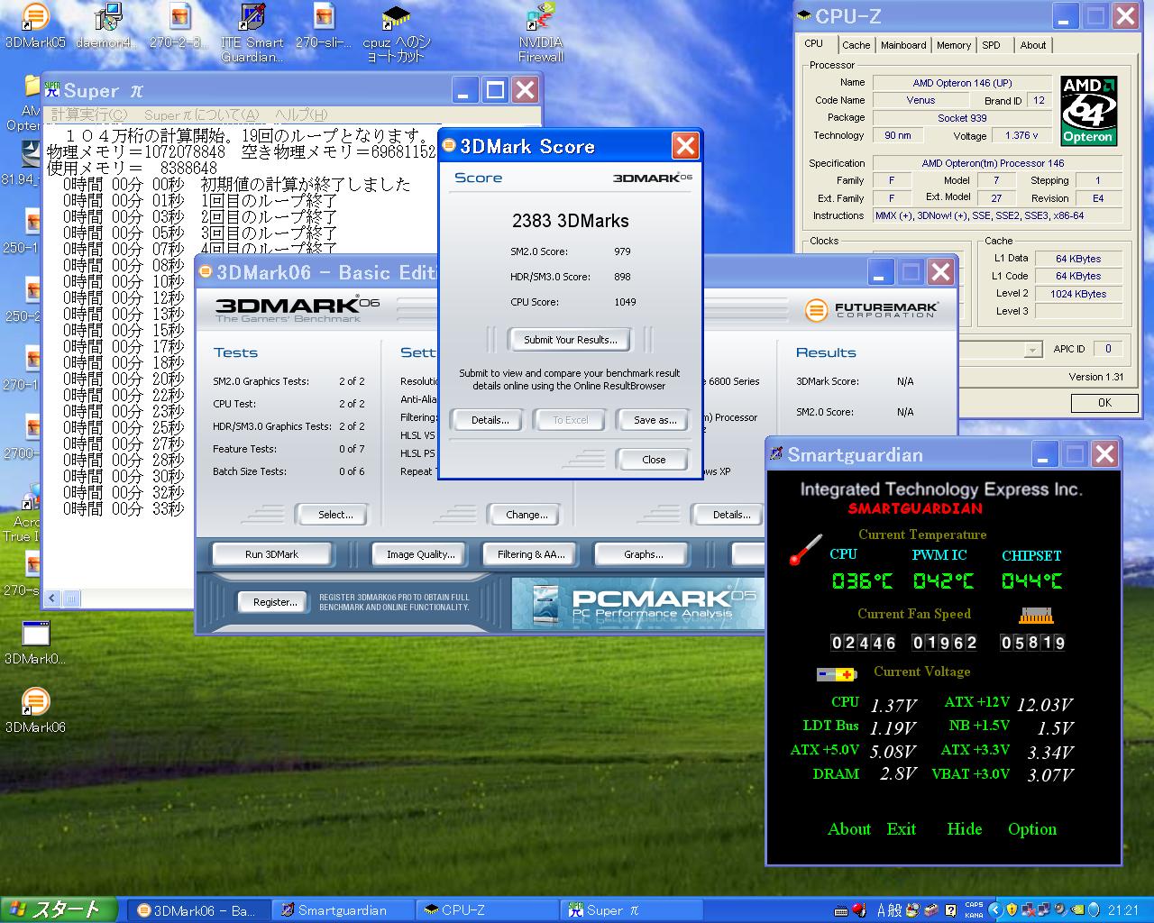
Task: Open the 計算実行 menu in Super Pi
Action: (88, 114)
